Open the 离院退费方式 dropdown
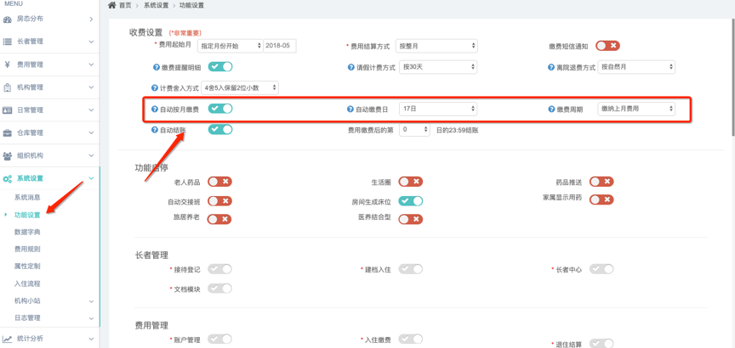The height and width of the screenshot is (348, 735). (636, 67)
